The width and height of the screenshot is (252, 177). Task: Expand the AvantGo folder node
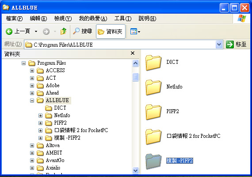point(32,161)
